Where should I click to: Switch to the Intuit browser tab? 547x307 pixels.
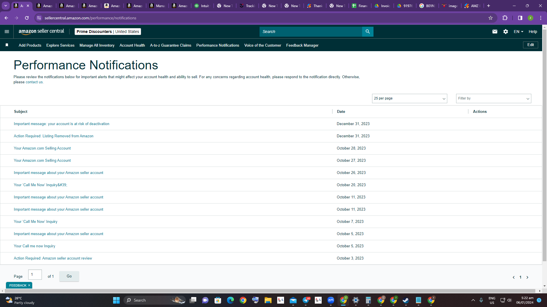pos(202,6)
